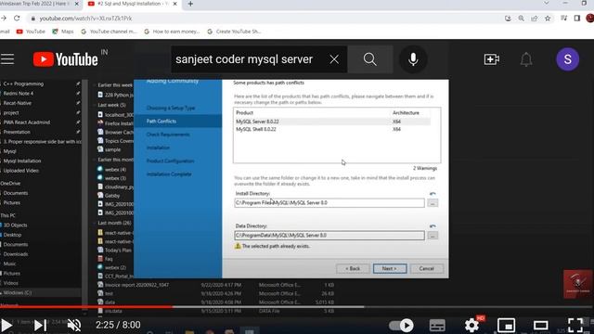
Task: Open the browser zoom magnifier icon
Action: click(522, 19)
